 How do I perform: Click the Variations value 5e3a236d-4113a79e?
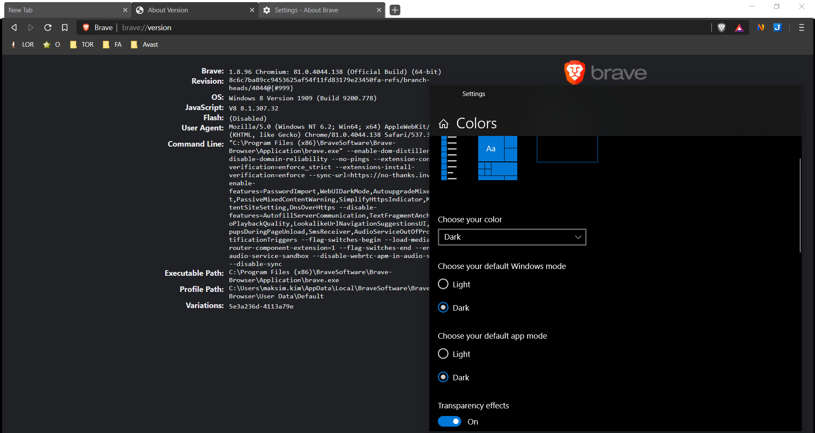261,306
